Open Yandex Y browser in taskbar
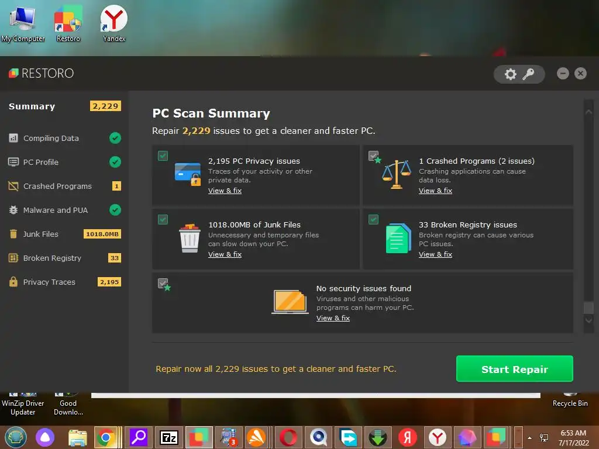This screenshot has height=449, width=599. [x=437, y=437]
